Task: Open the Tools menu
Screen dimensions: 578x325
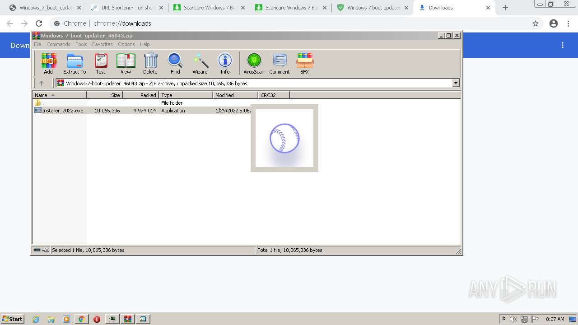Action: coord(81,44)
